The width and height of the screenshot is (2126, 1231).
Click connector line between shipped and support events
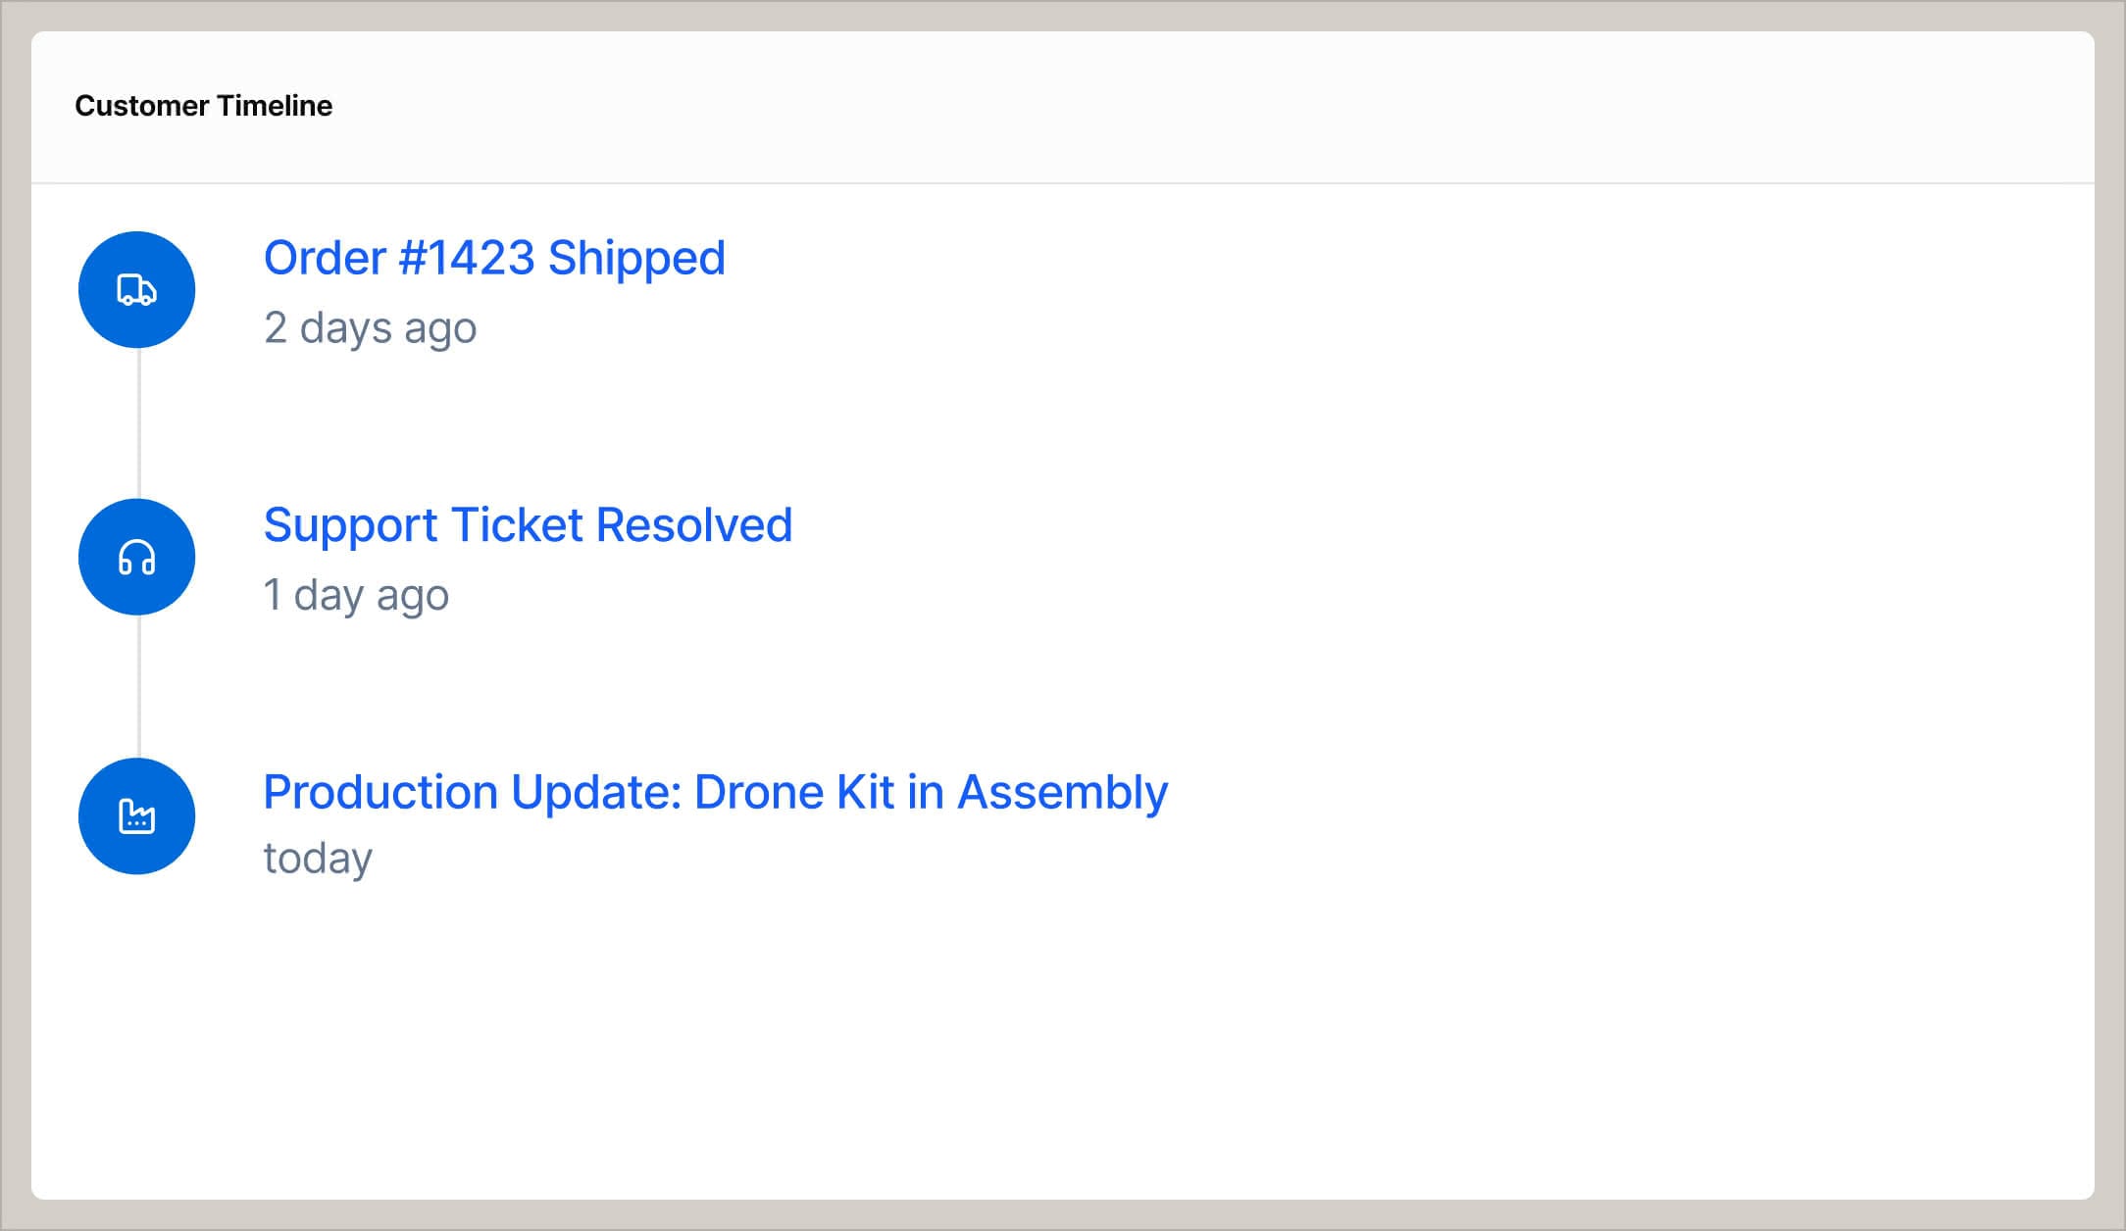(x=138, y=423)
